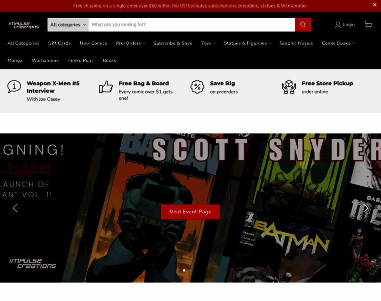Open New Comics nav item
This screenshot has height=301, width=381.
pyautogui.click(x=93, y=43)
